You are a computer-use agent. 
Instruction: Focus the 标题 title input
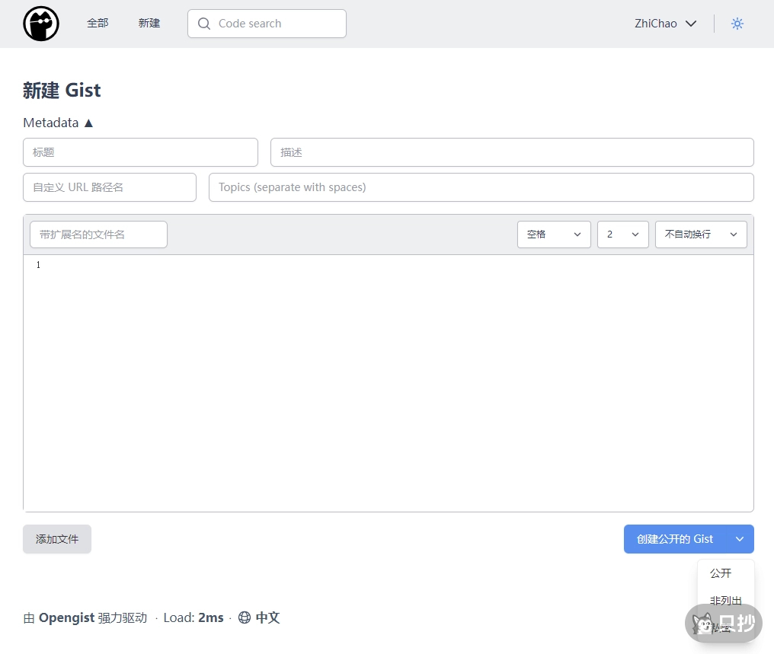[140, 152]
